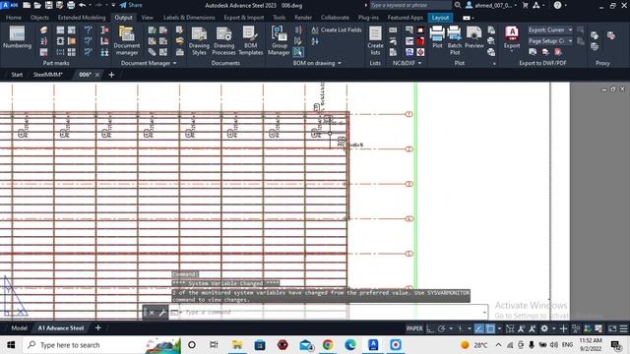Click the Undo arrow
The image size is (630, 354).
[x=82, y=5]
